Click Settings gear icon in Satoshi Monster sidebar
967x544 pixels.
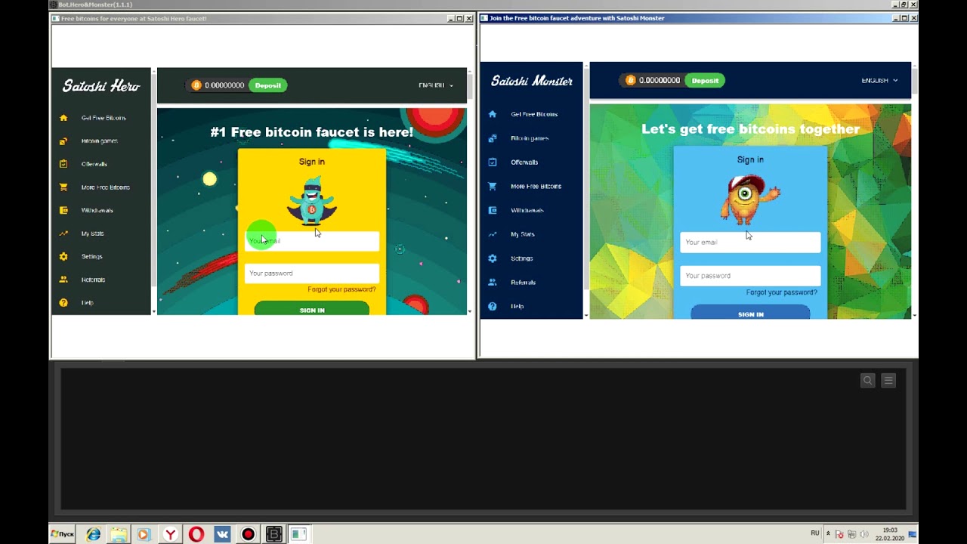click(x=493, y=258)
